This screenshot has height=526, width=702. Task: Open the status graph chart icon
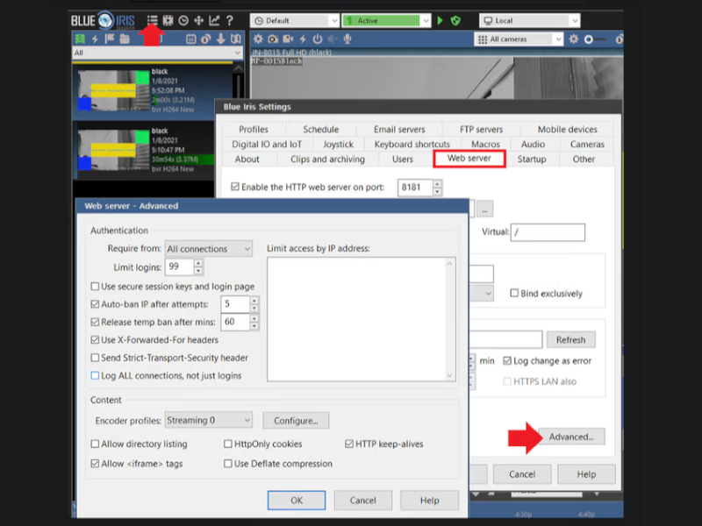[x=214, y=20]
